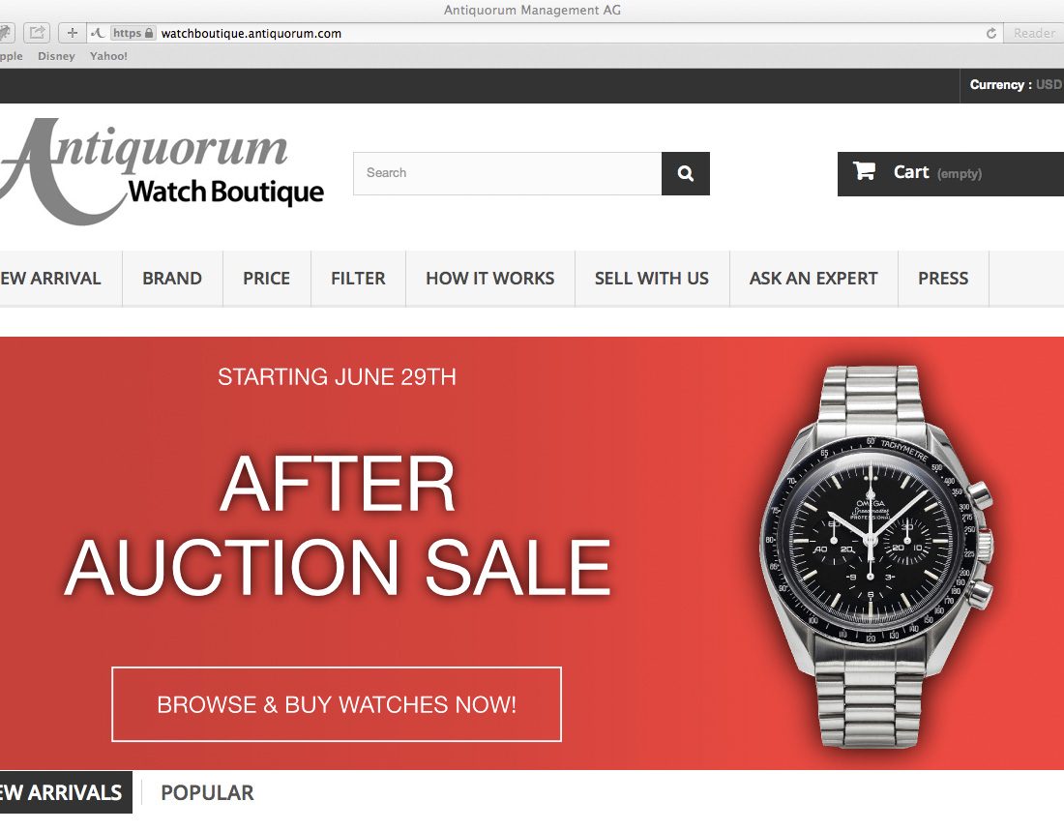
Task: Click the plus add bookmark button
Action: coord(72,33)
